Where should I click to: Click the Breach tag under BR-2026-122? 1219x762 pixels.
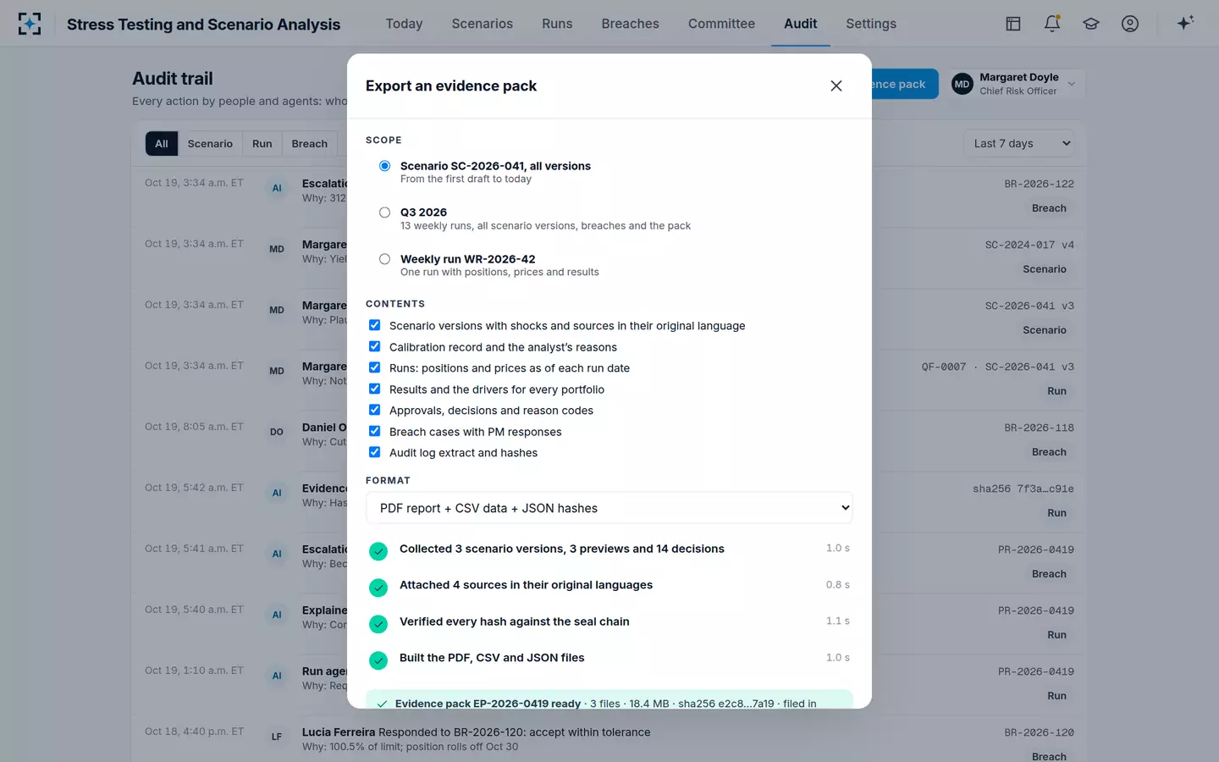1049,208
